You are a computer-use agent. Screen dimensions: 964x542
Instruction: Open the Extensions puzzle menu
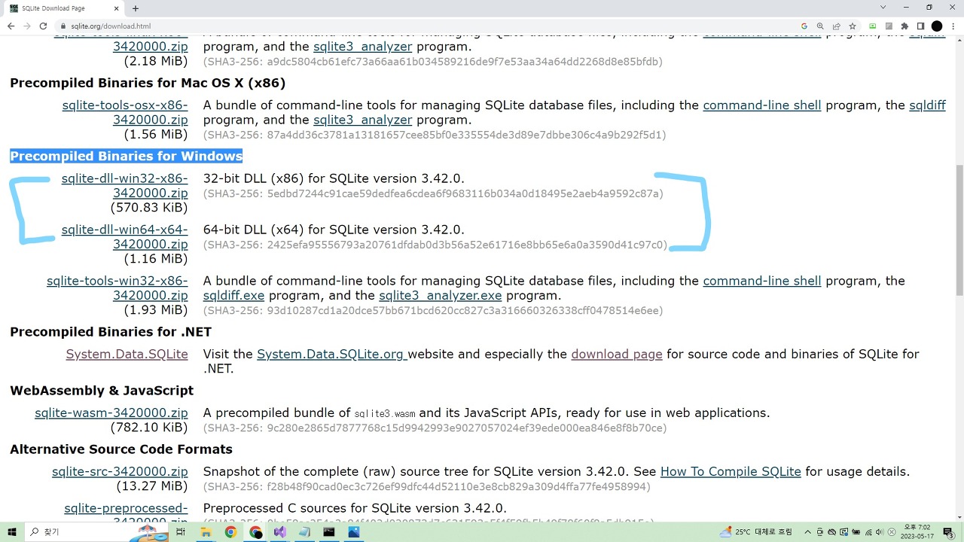[905, 26]
